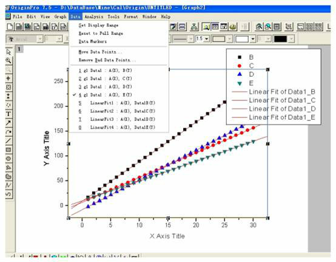Expand the font name dropdown
The image size is (336, 262).
(40, 39)
